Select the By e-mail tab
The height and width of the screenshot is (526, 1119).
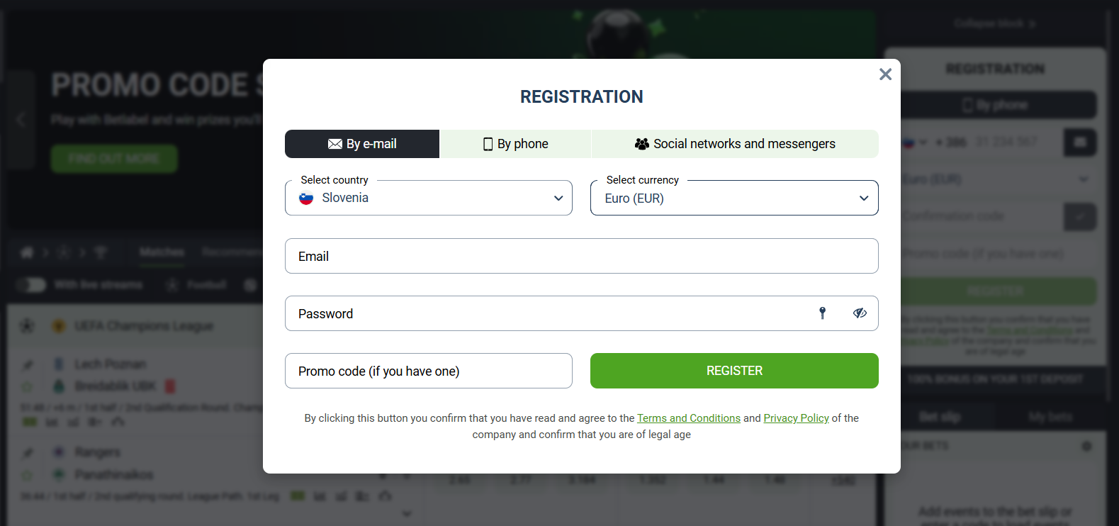click(362, 144)
